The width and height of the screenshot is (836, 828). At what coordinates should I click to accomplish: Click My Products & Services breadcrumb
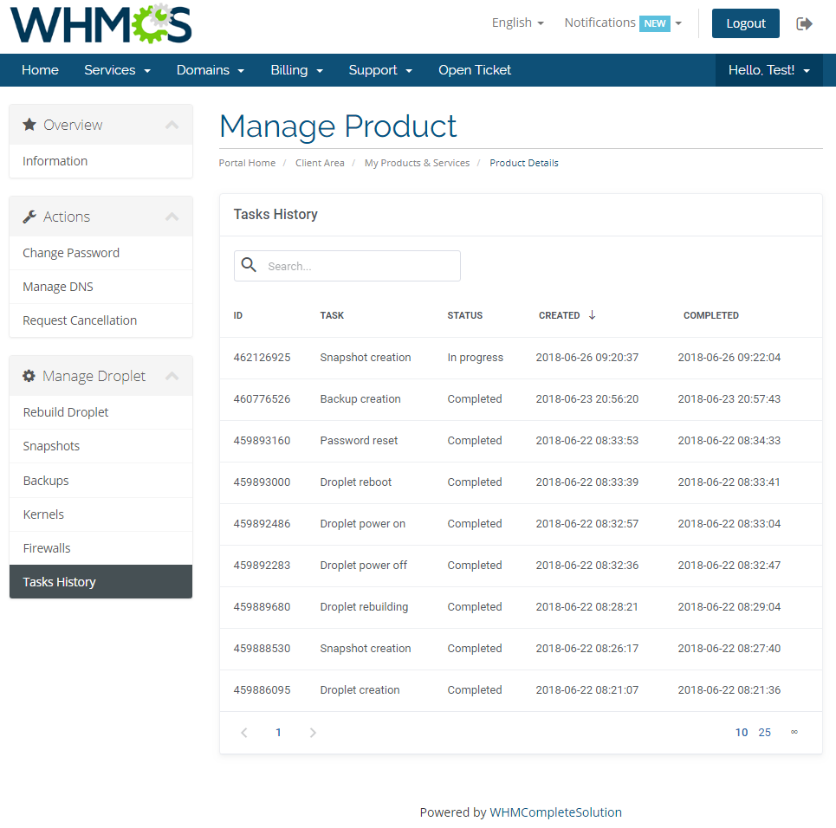(x=417, y=163)
